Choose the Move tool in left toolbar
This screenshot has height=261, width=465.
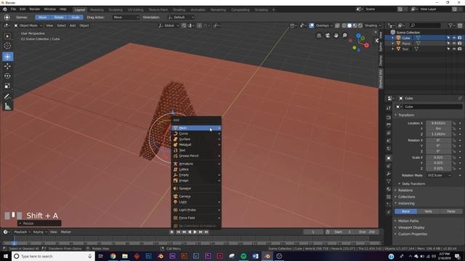coord(7,66)
